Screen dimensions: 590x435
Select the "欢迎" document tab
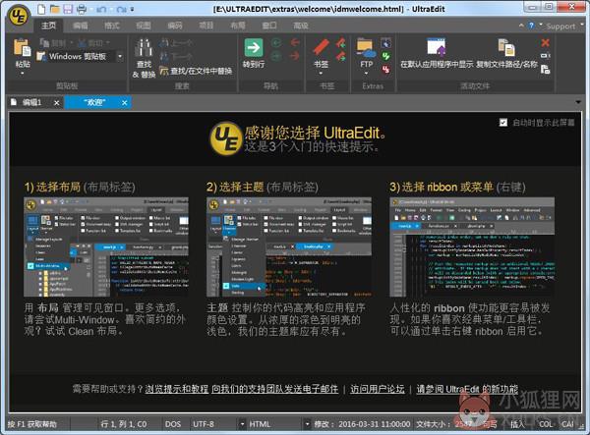pyautogui.click(x=94, y=102)
